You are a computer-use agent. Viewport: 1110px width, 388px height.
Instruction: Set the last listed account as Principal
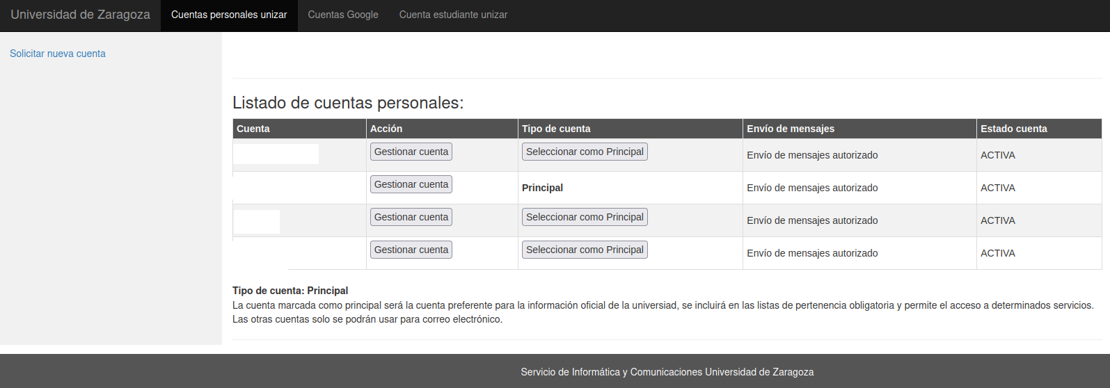pos(585,250)
